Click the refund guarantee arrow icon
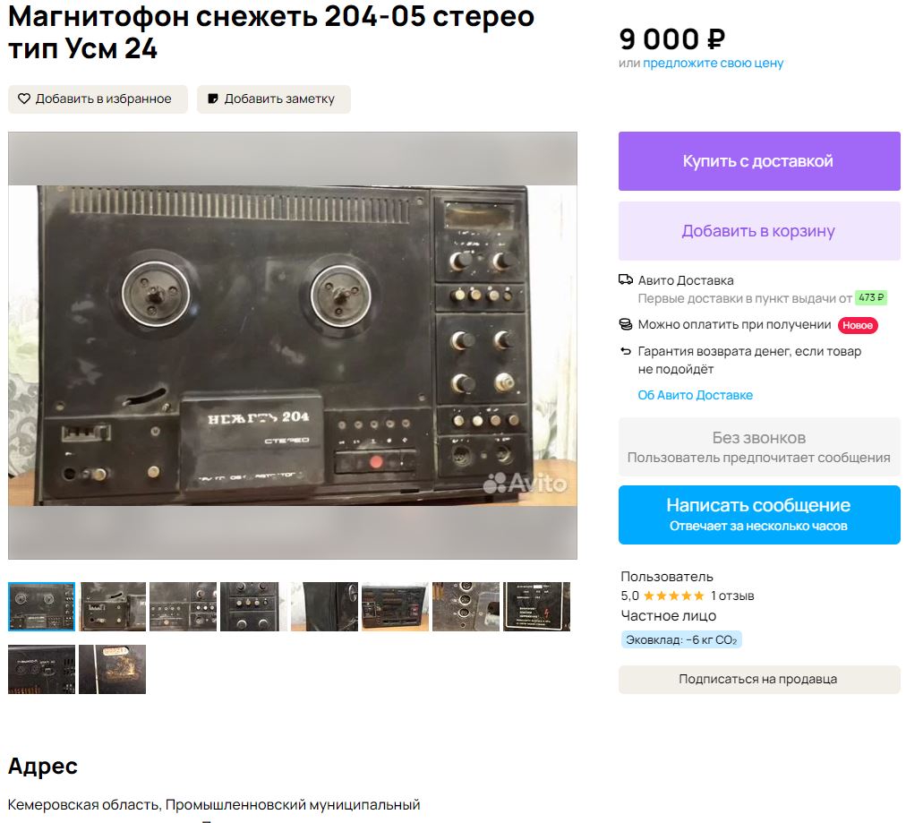906x823 pixels. coord(625,351)
